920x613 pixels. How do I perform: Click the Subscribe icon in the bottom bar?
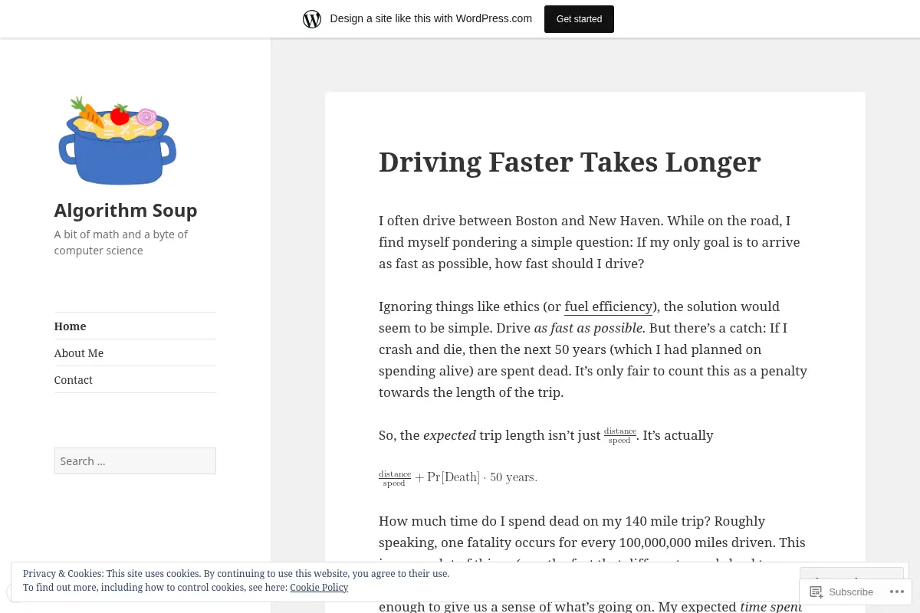point(816,592)
